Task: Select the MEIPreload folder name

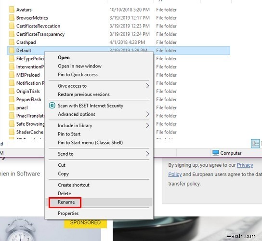Action: click(x=28, y=75)
